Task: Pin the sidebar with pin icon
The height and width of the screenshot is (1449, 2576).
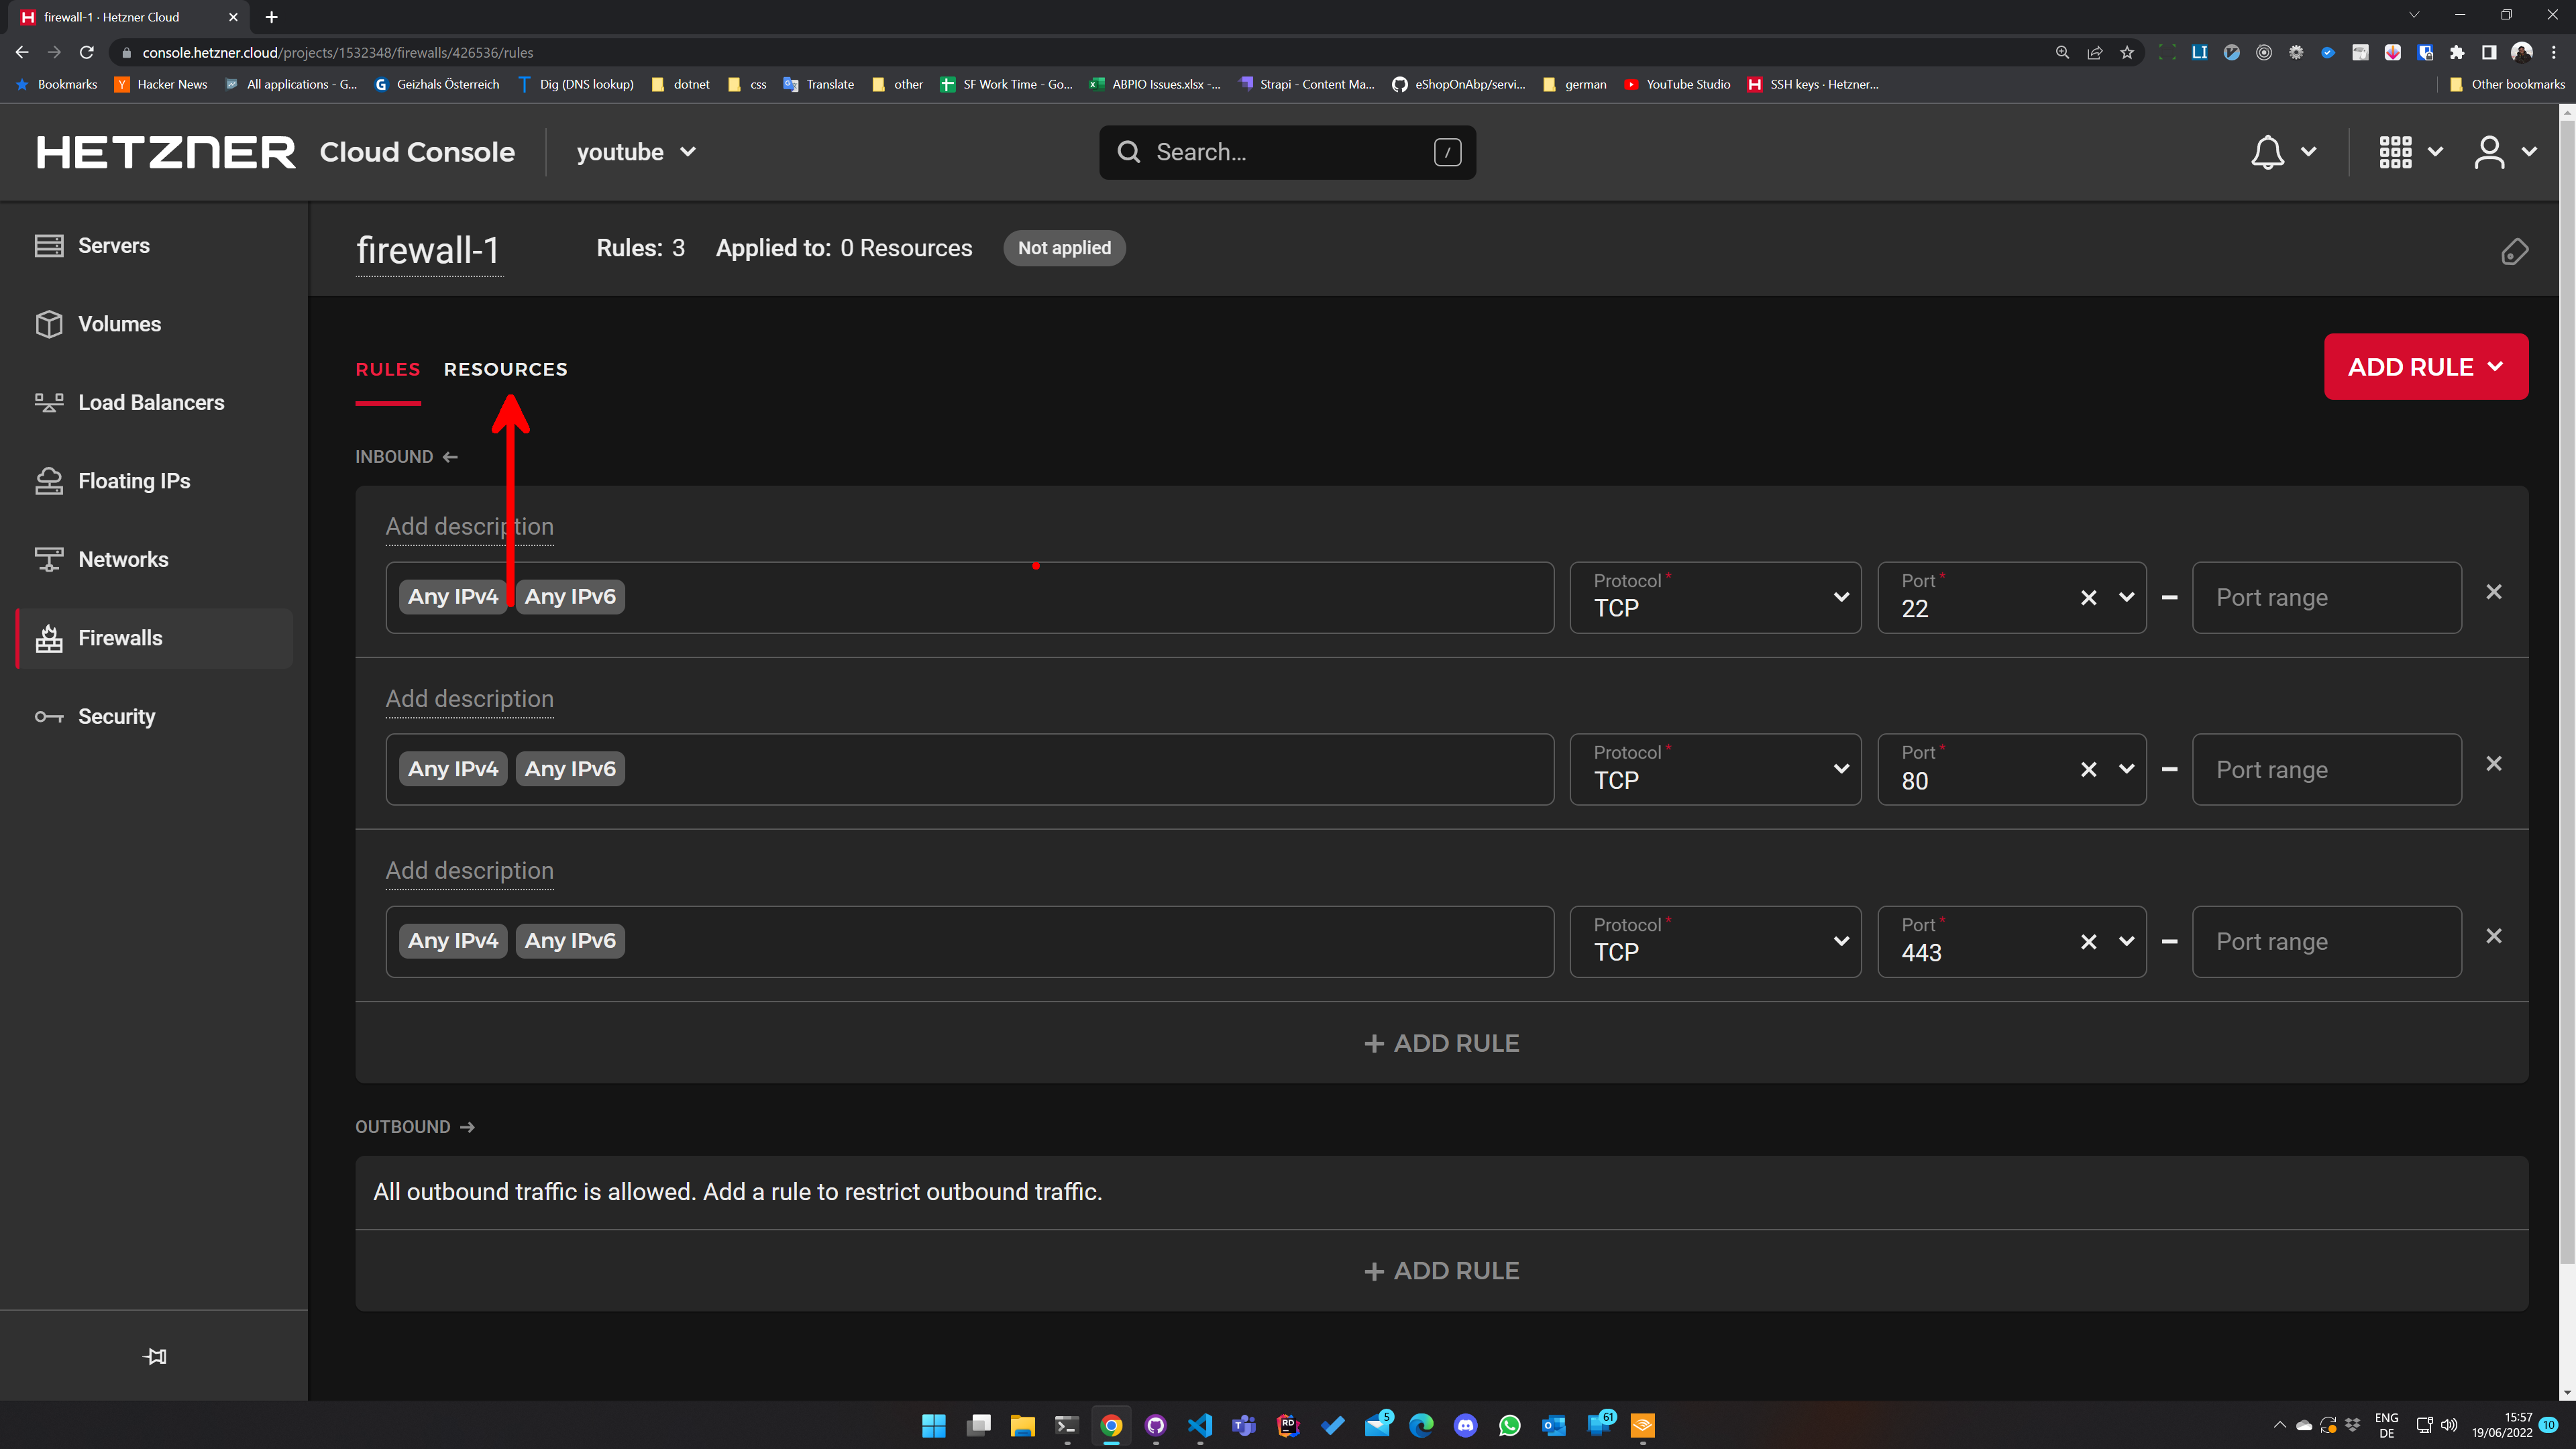Action: pos(154,1357)
